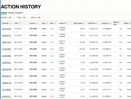Select Long side of order 615079415

click(52, 29)
